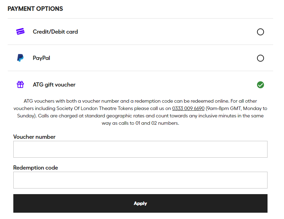Click the gift box icon in the voucher row
This screenshot has width=284, height=219.
(x=20, y=84)
